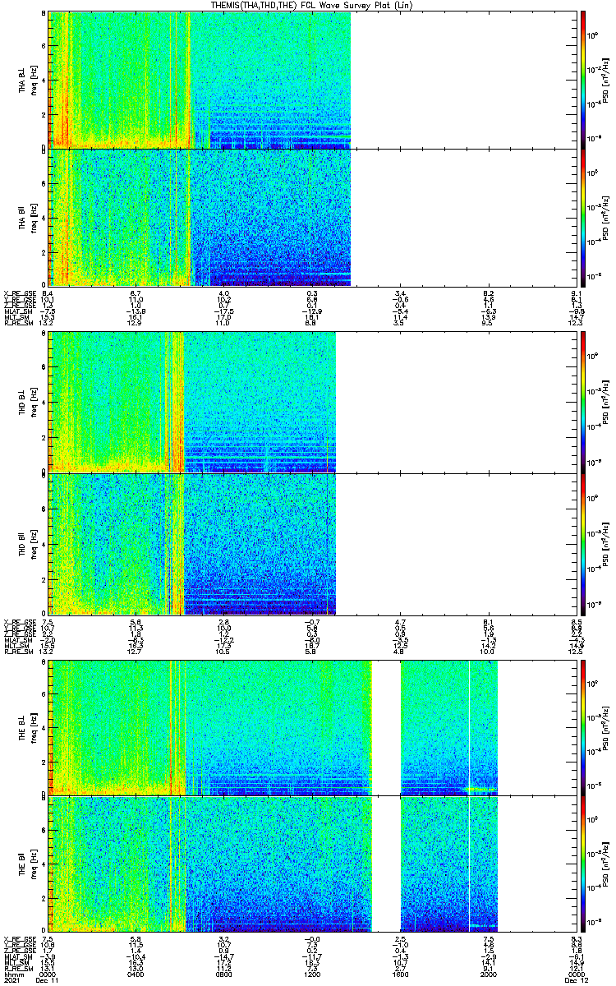Click the PSD color bar of THE B-perpendicular

pyautogui.click(x=583, y=726)
